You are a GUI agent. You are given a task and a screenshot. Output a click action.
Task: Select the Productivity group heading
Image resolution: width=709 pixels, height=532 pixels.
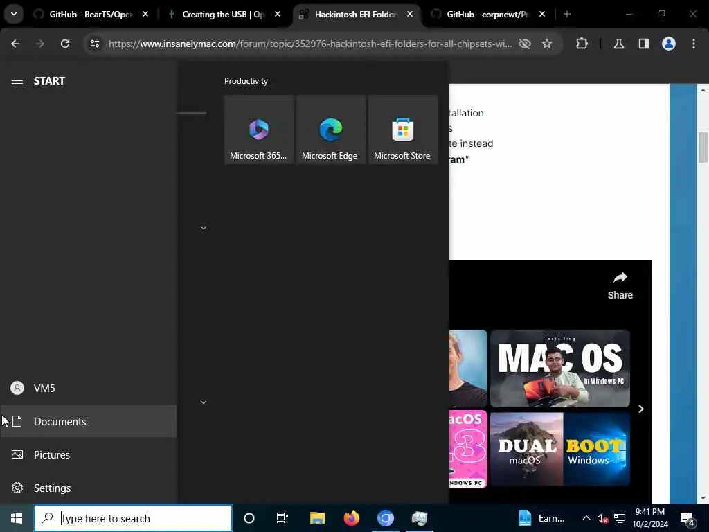pos(246,81)
